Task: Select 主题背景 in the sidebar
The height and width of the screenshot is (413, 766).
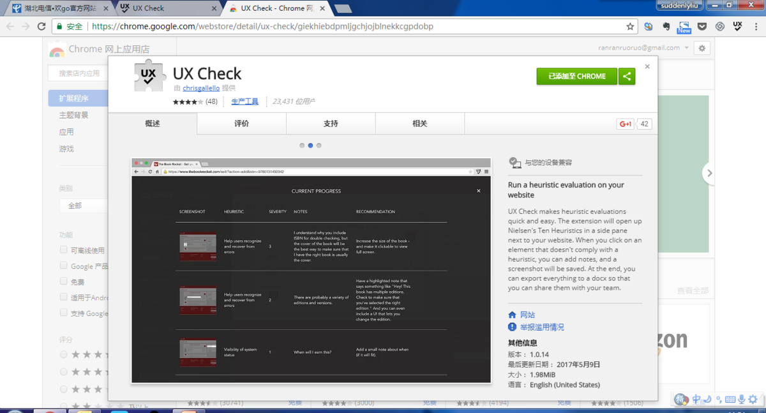Action: click(74, 115)
